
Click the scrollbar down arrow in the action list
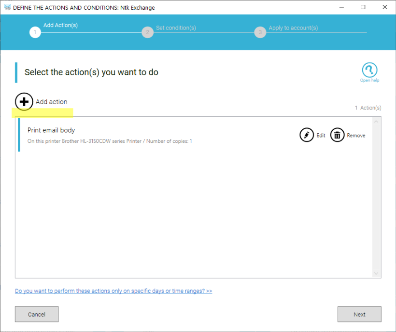pos(376,273)
